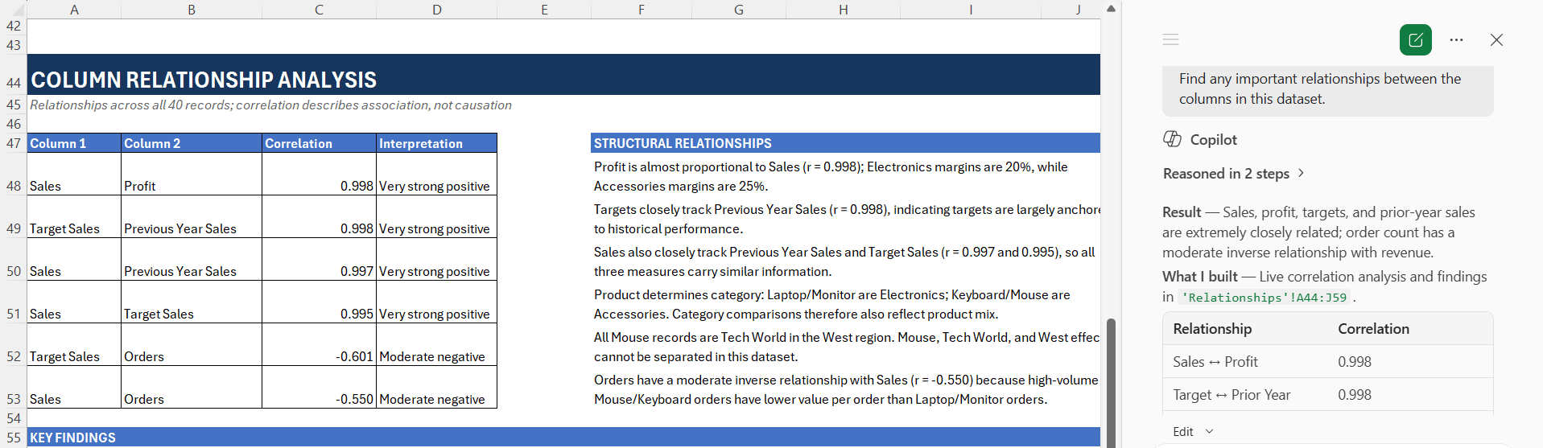Close the Copilot pane

[x=1496, y=39]
